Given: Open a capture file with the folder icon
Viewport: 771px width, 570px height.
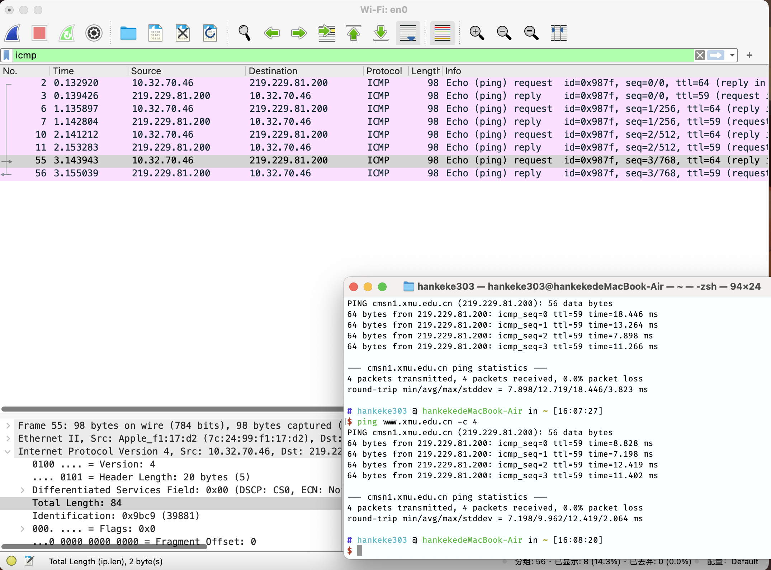Looking at the screenshot, I should pyautogui.click(x=128, y=33).
